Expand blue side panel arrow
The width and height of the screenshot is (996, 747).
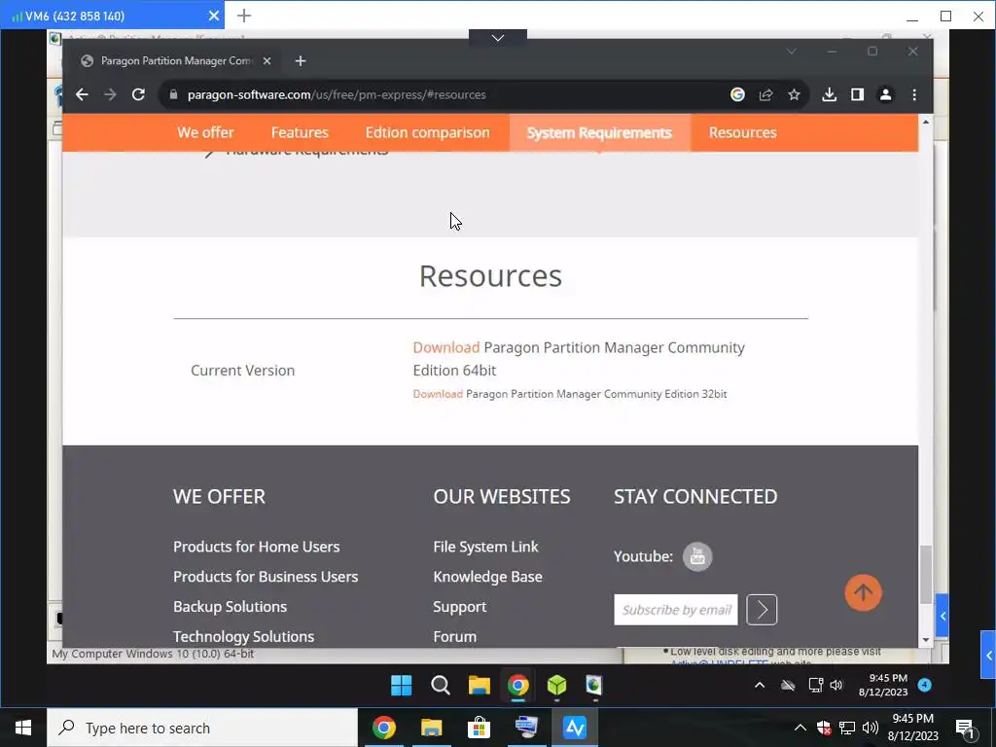(988, 655)
